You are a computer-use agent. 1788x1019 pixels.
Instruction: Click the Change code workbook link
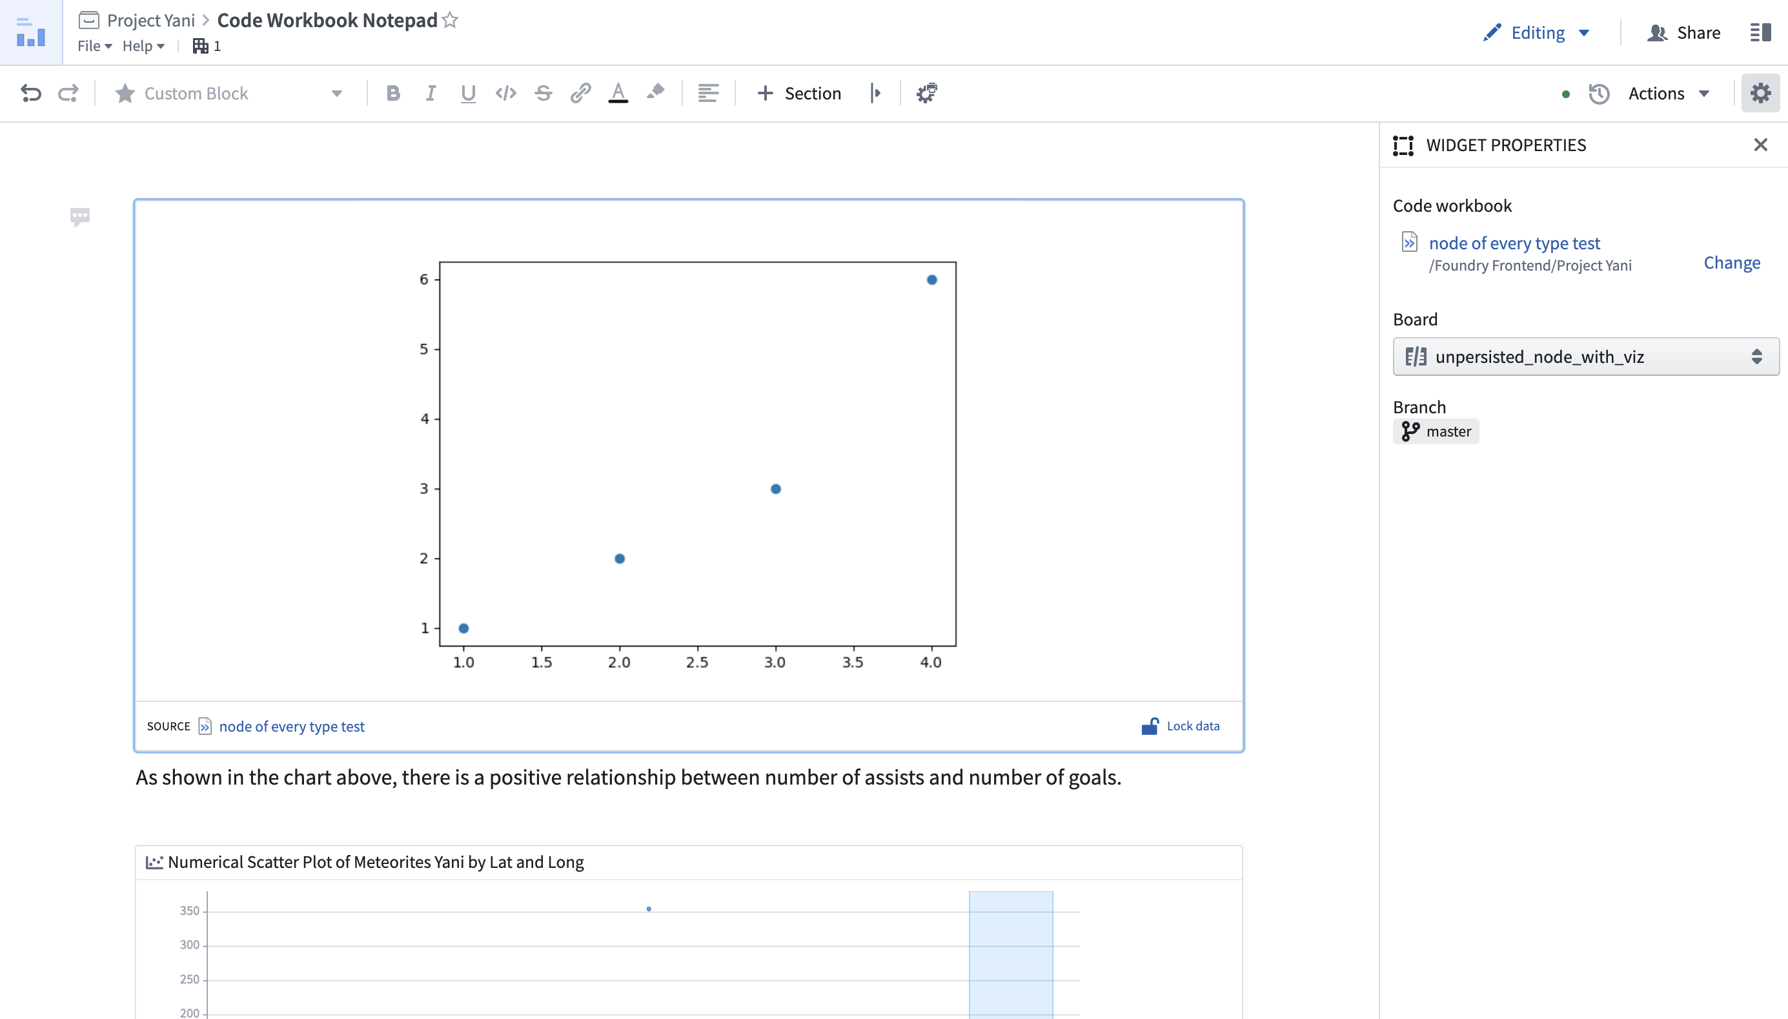click(x=1731, y=262)
